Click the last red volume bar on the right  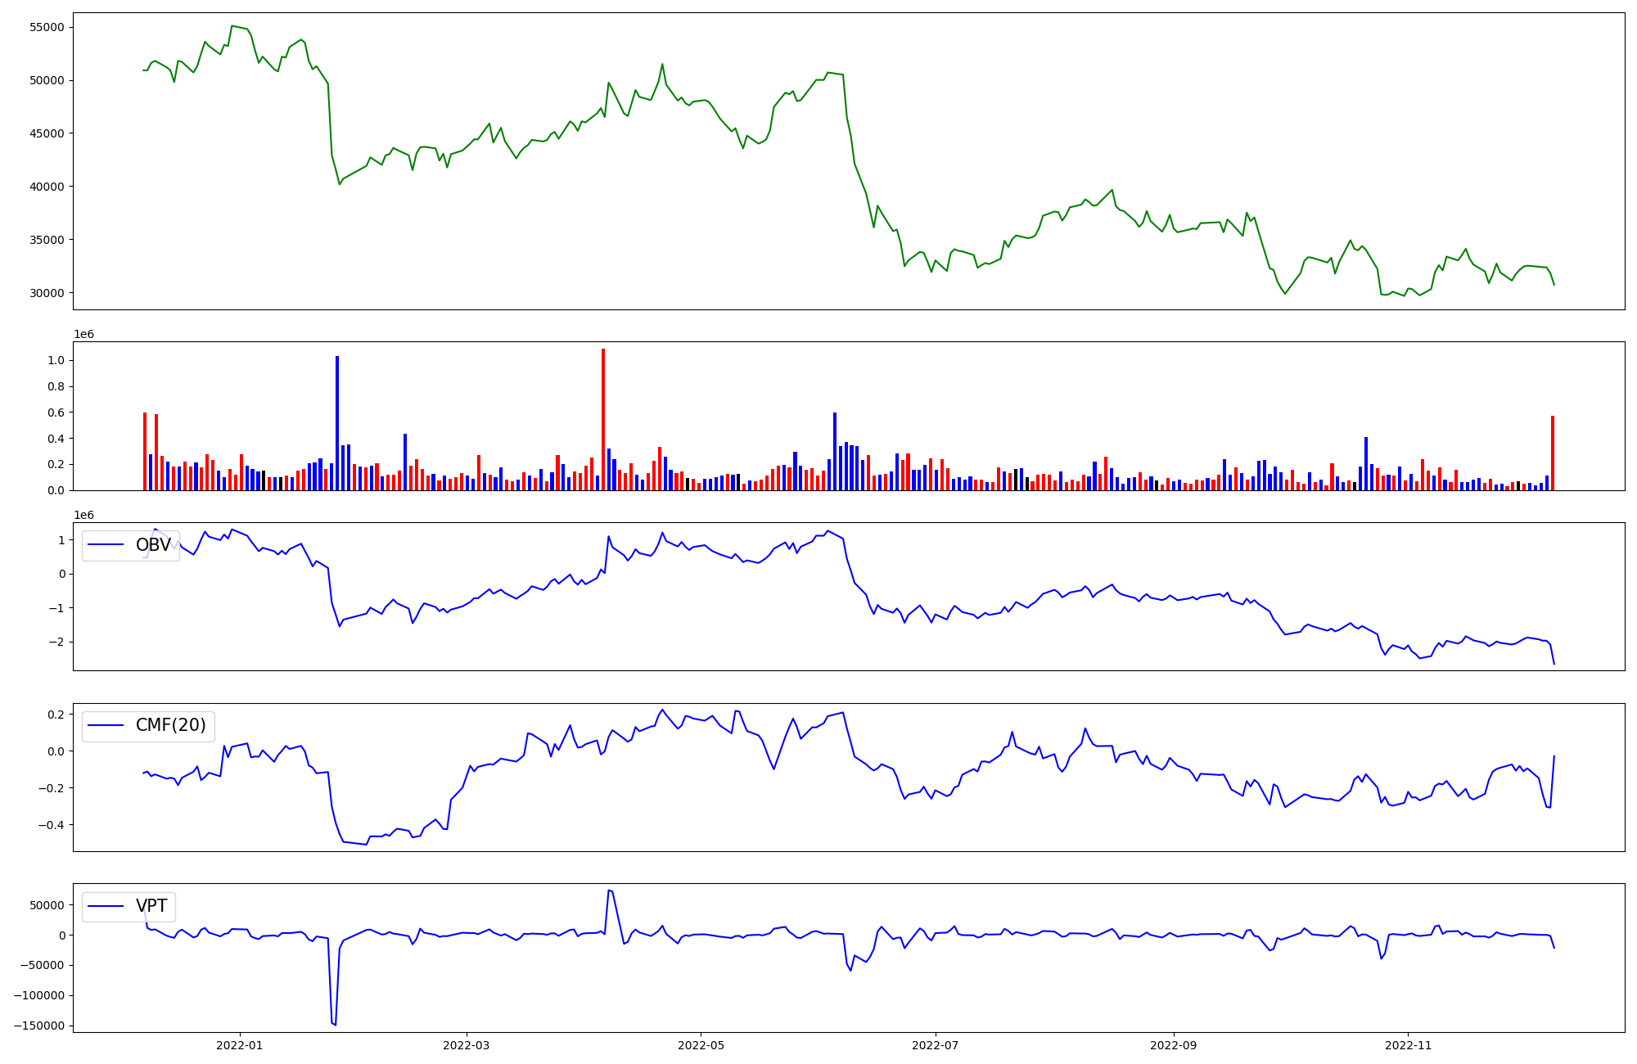click(x=1552, y=453)
